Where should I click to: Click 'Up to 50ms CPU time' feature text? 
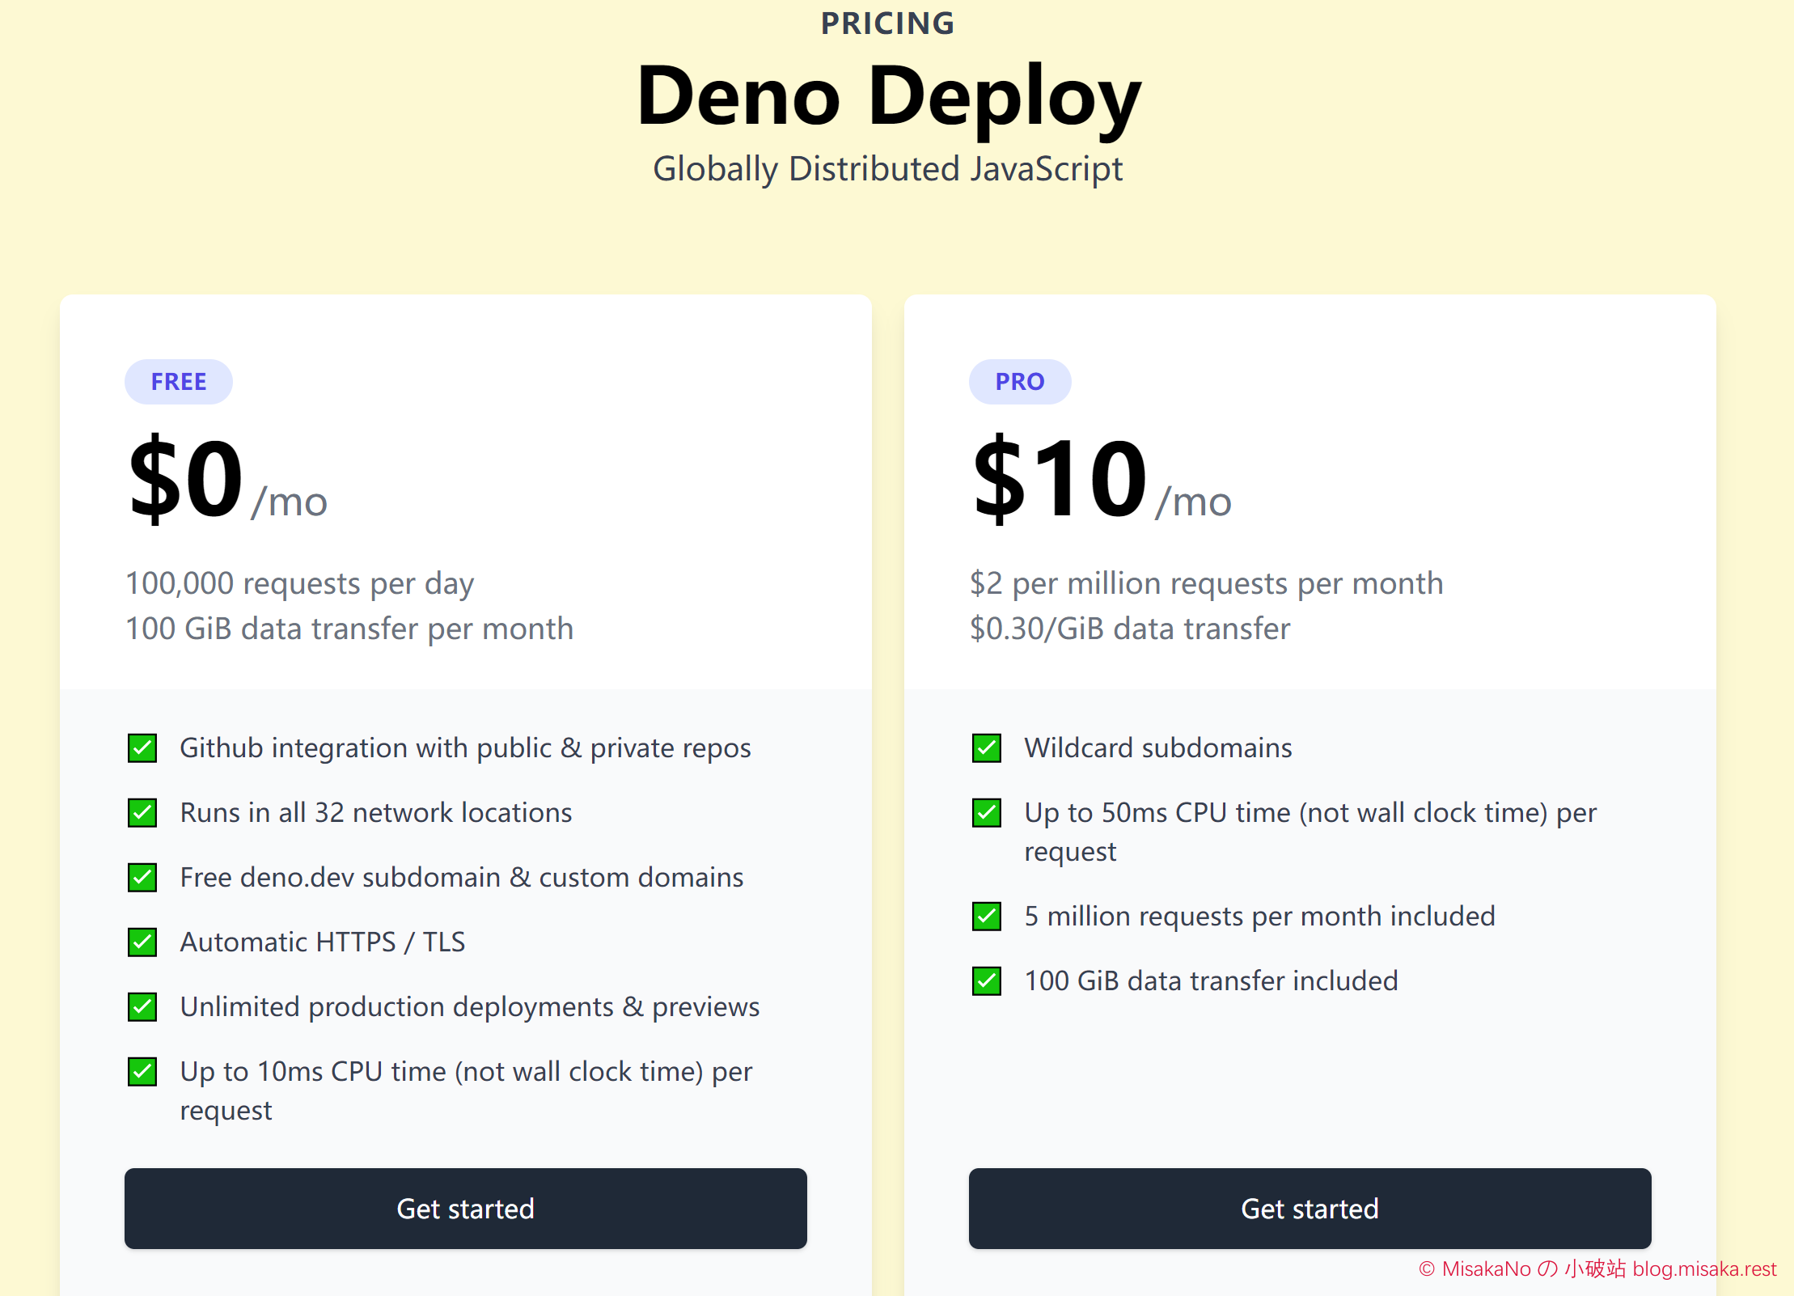(x=1310, y=832)
